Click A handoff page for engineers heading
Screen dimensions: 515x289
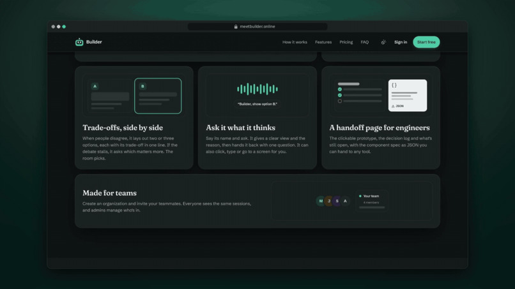click(380, 128)
